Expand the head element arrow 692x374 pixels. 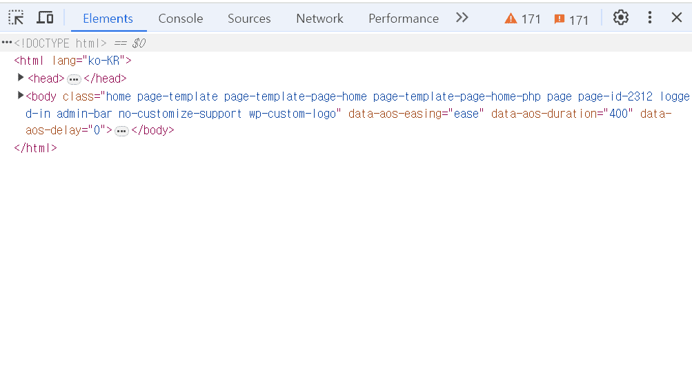(20, 78)
